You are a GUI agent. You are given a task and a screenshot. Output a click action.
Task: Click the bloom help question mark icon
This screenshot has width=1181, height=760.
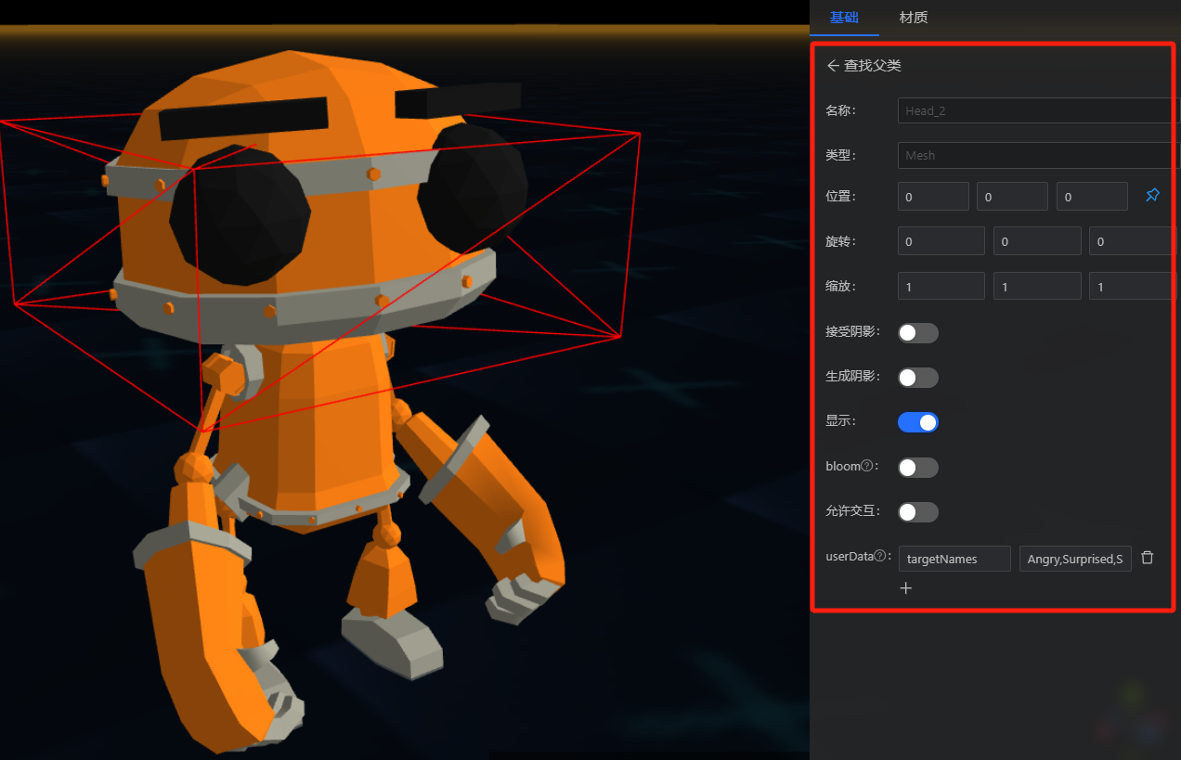click(867, 466)
